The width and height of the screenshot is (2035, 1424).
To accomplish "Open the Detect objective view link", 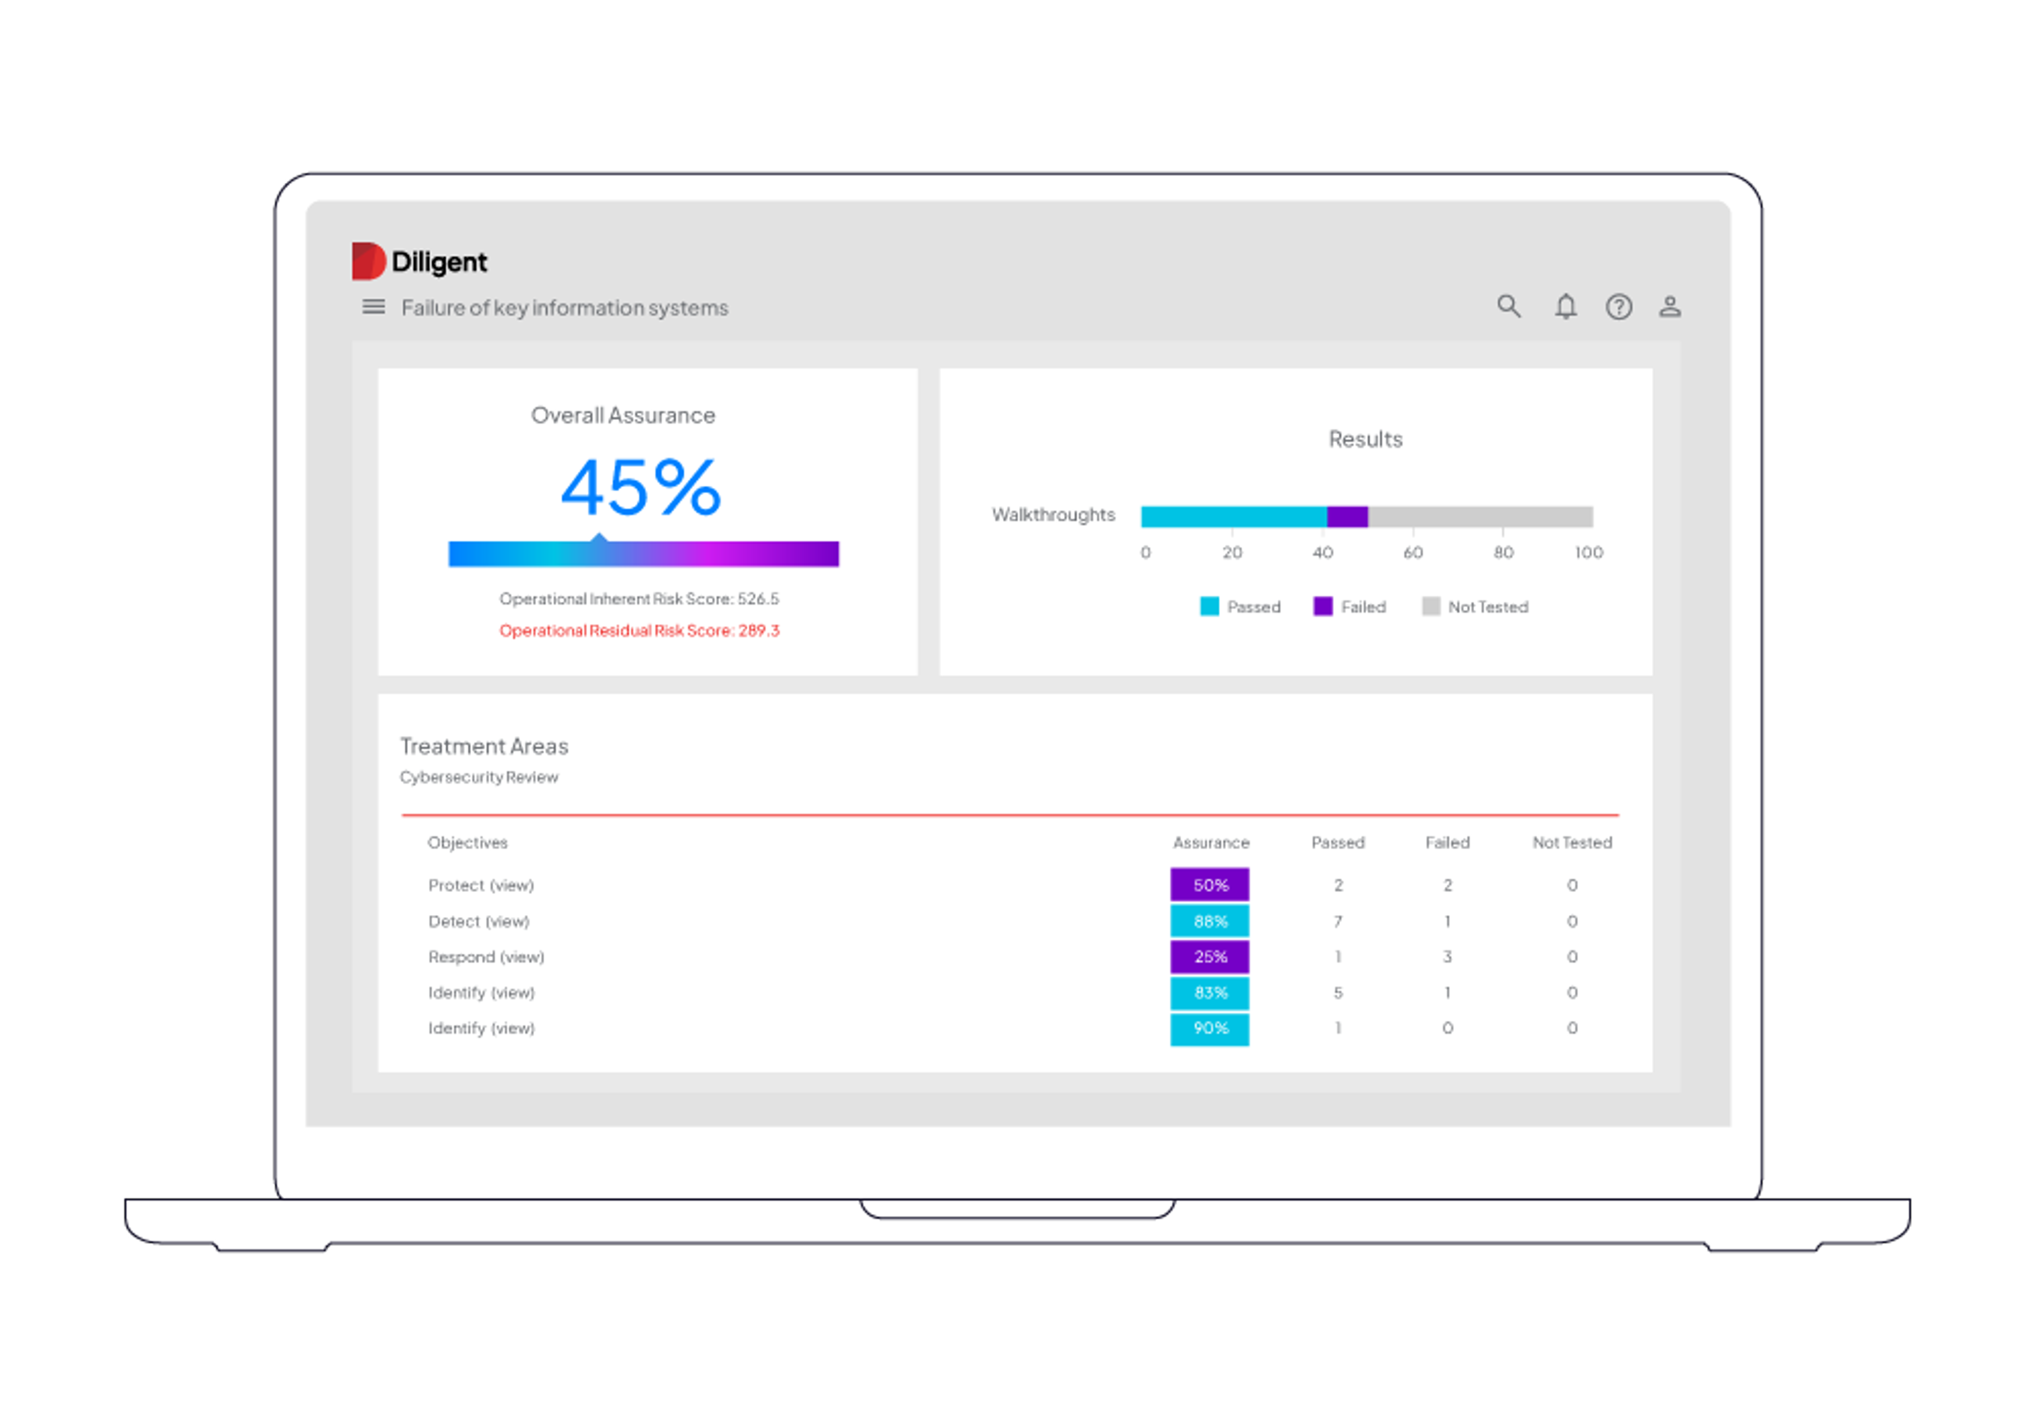I will pos(507,922).
